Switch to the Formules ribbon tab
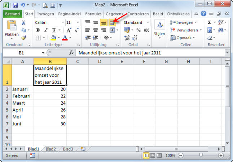The image size is (233, 162). [93, 14]
